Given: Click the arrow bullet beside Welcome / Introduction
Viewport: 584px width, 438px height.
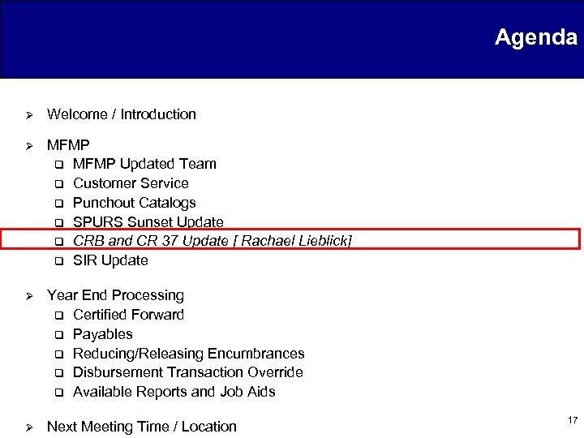Looking at the screenshot, I should (29, 115).
